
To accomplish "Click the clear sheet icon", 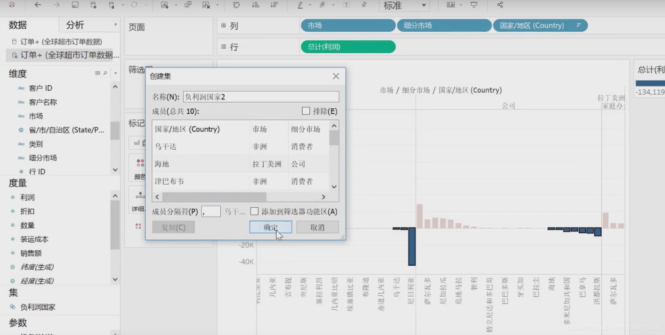I will click(x=206, y=5).
